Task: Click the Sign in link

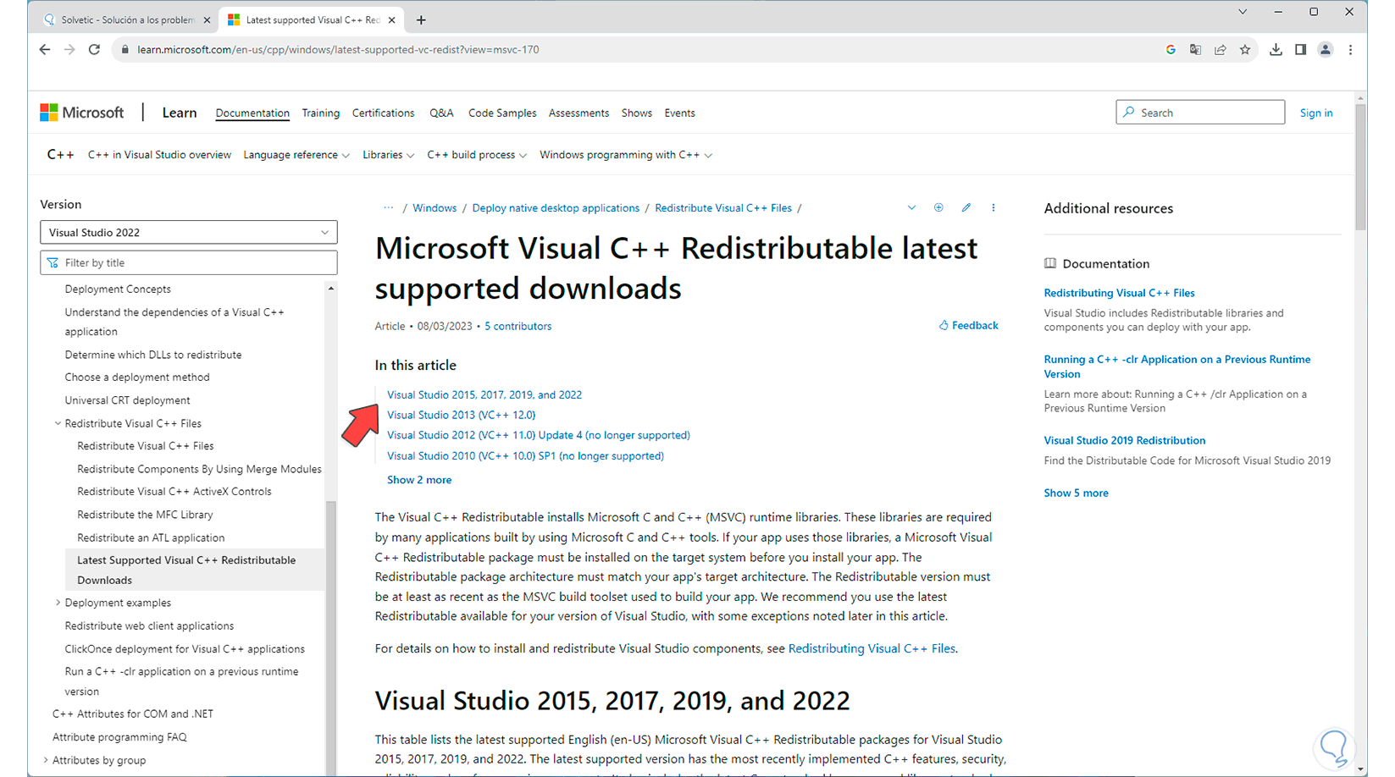Action: pyautogui.click(x=1316, y=113)
